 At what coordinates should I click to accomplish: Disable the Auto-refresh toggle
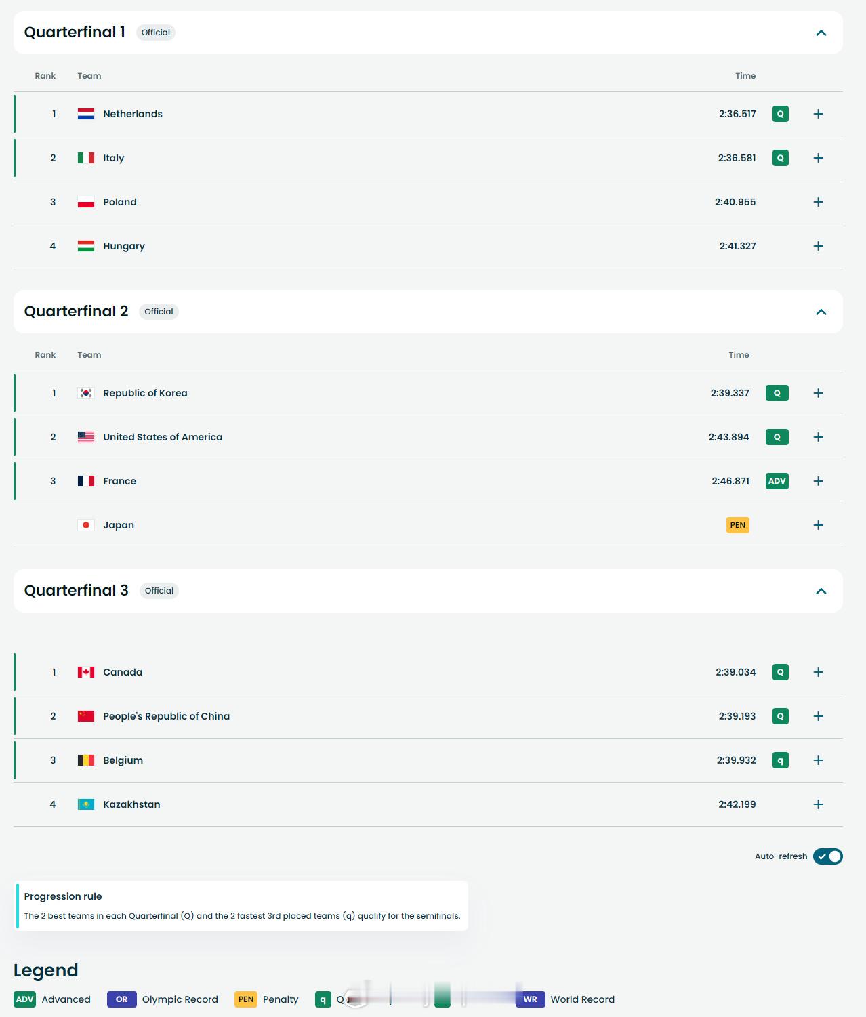(827, 856)
